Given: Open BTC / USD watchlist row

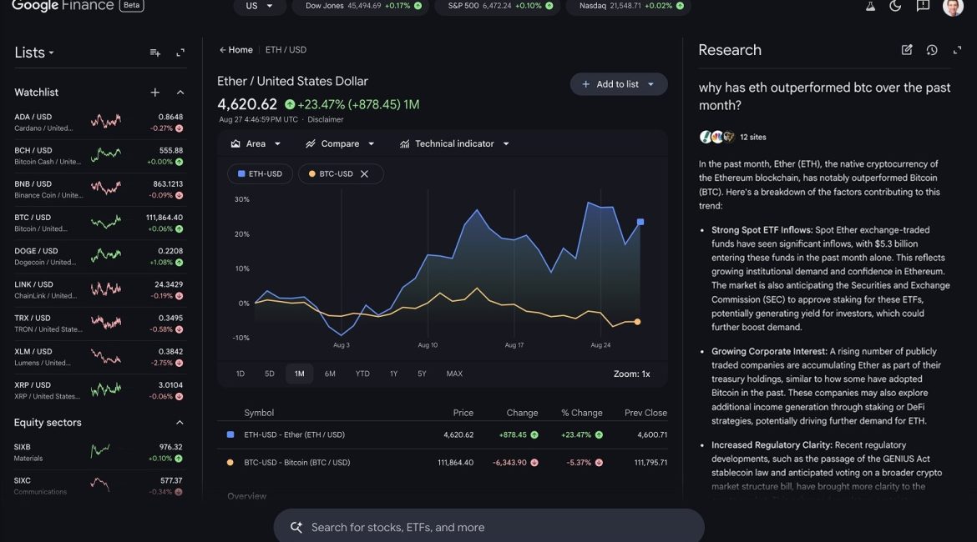Looking at the screenshot, I should pos(99,223).
